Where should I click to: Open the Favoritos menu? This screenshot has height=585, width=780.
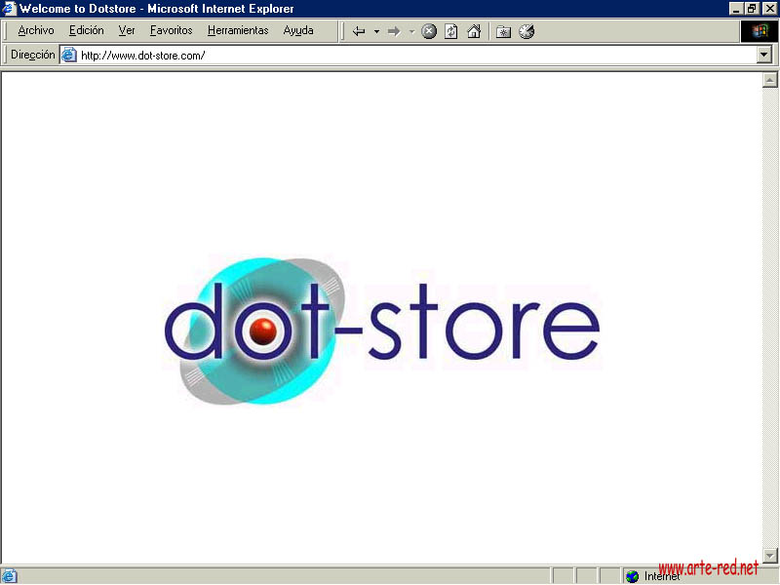pos(171,30)
